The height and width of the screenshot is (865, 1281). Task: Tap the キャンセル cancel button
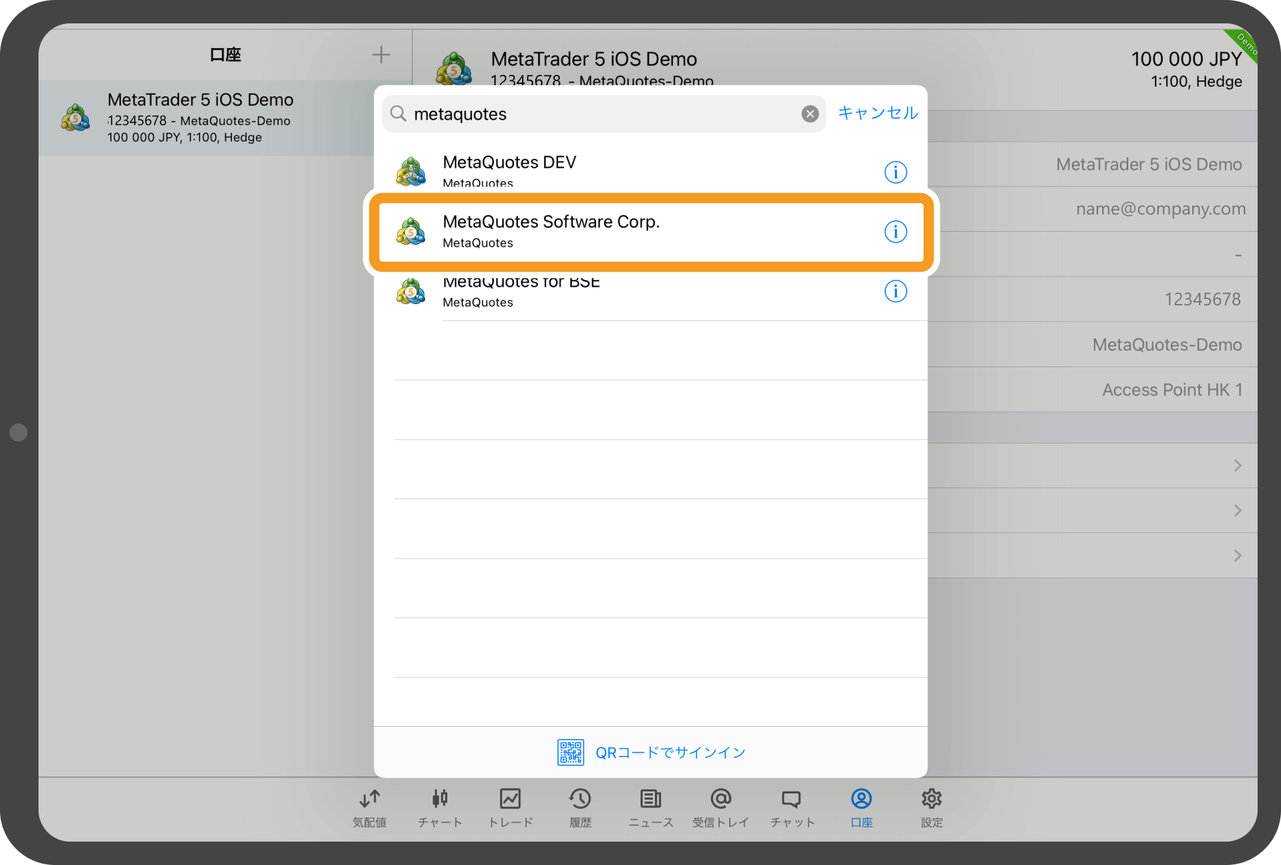click(x=877, y=113)
